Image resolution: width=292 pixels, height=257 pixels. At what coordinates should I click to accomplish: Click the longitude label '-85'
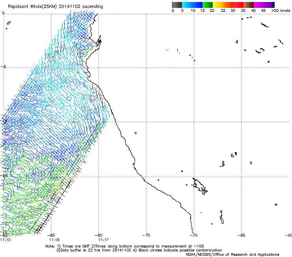51,235
